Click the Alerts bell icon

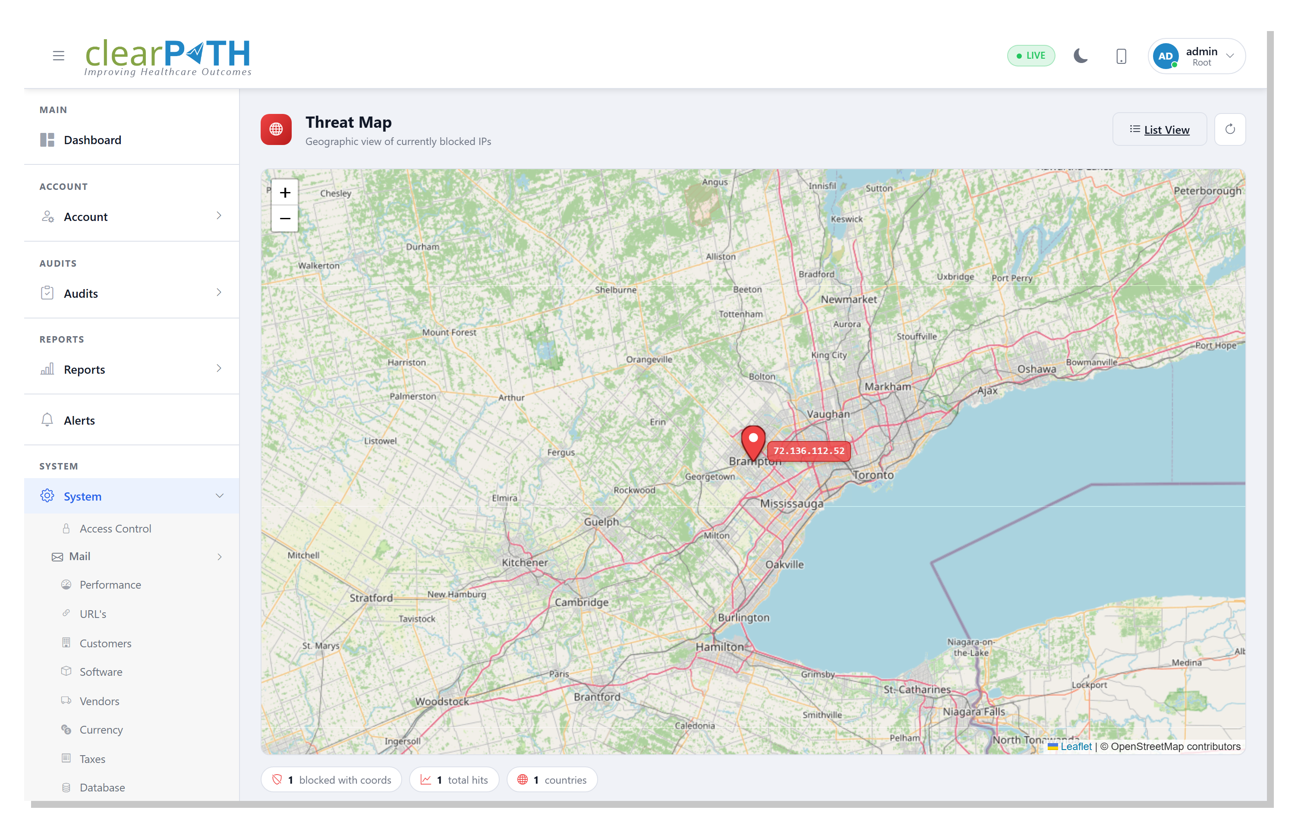(47, 420)
